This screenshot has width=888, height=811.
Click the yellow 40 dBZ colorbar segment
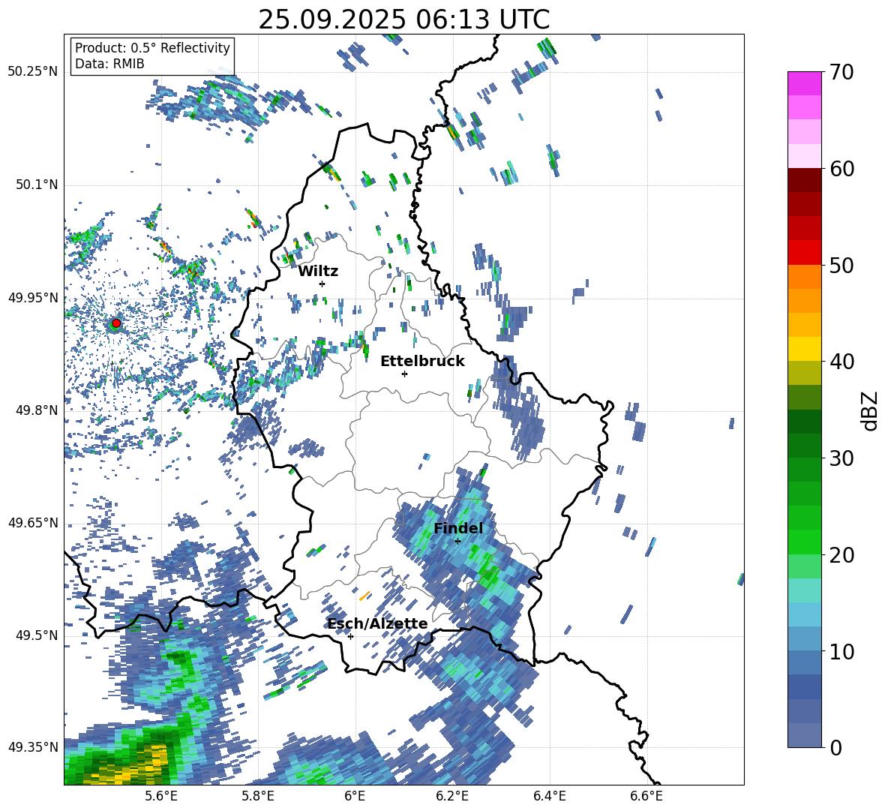coord(804,349)
